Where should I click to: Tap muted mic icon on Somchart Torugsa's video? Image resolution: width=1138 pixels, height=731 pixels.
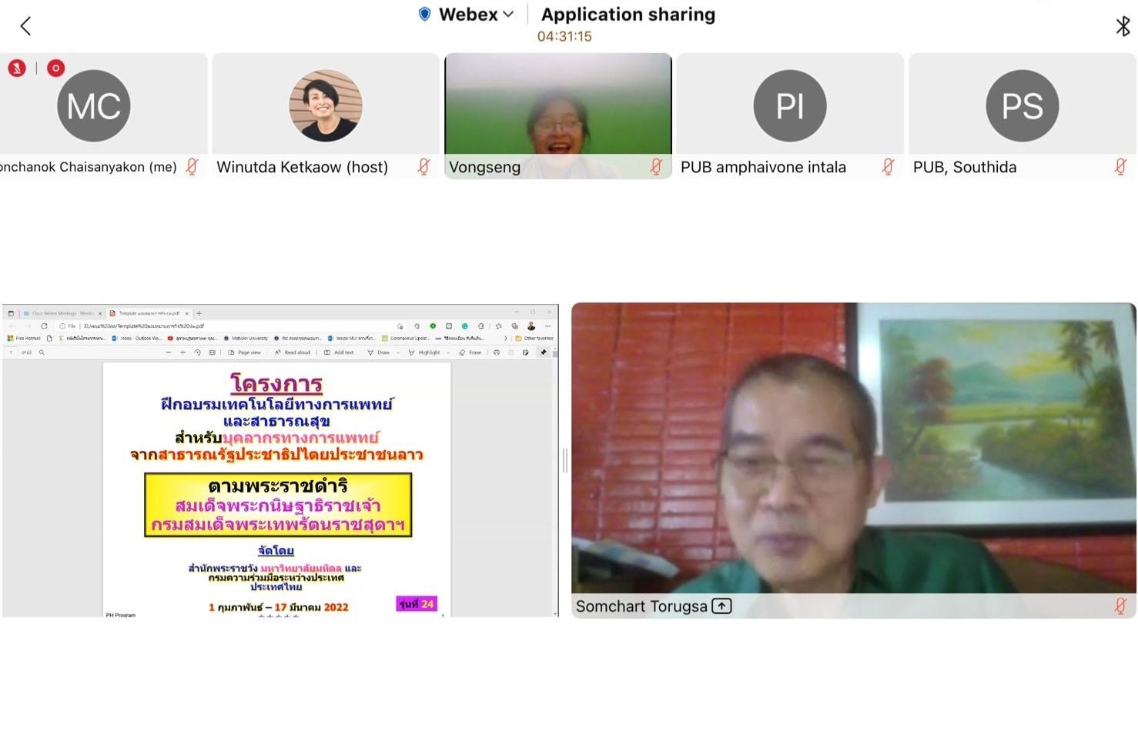click(1120, 606)
